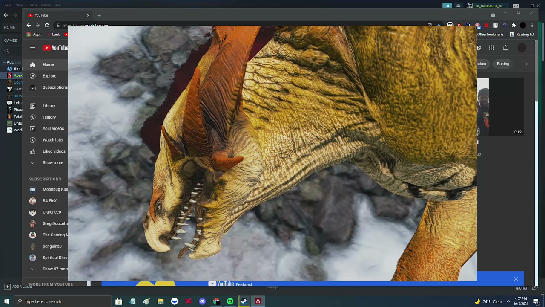Image resolution: width=545 pixels, height=307 pixels.
Task: Open the Windows Start menu
Action: (7, 301)
